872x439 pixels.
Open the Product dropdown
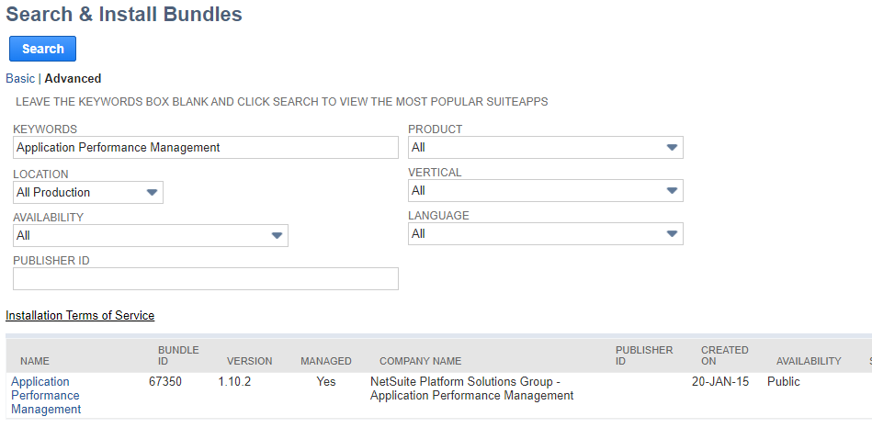tap(546, 147)
